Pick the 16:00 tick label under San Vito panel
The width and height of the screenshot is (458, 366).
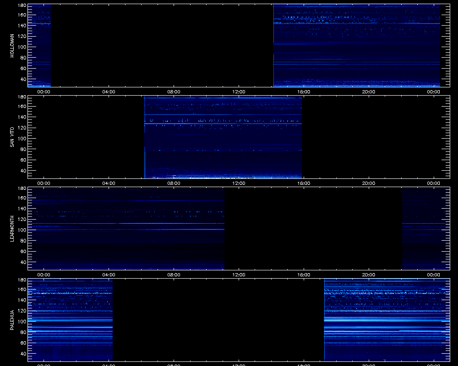[x=304, y=183]
